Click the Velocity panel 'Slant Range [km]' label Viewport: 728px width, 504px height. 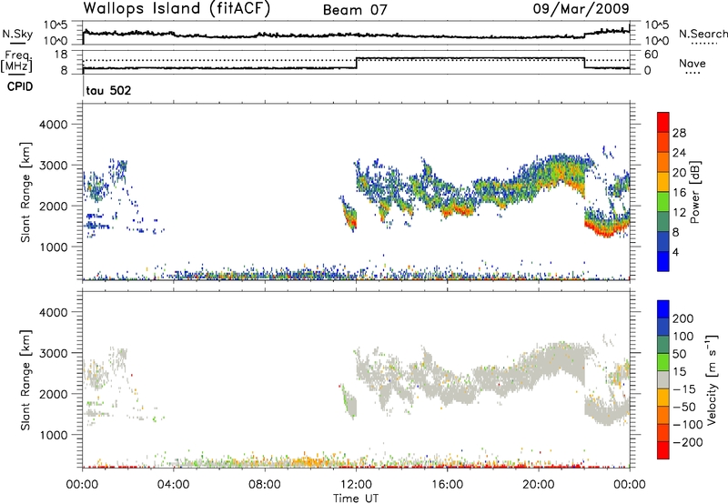(x=25, y=379)
